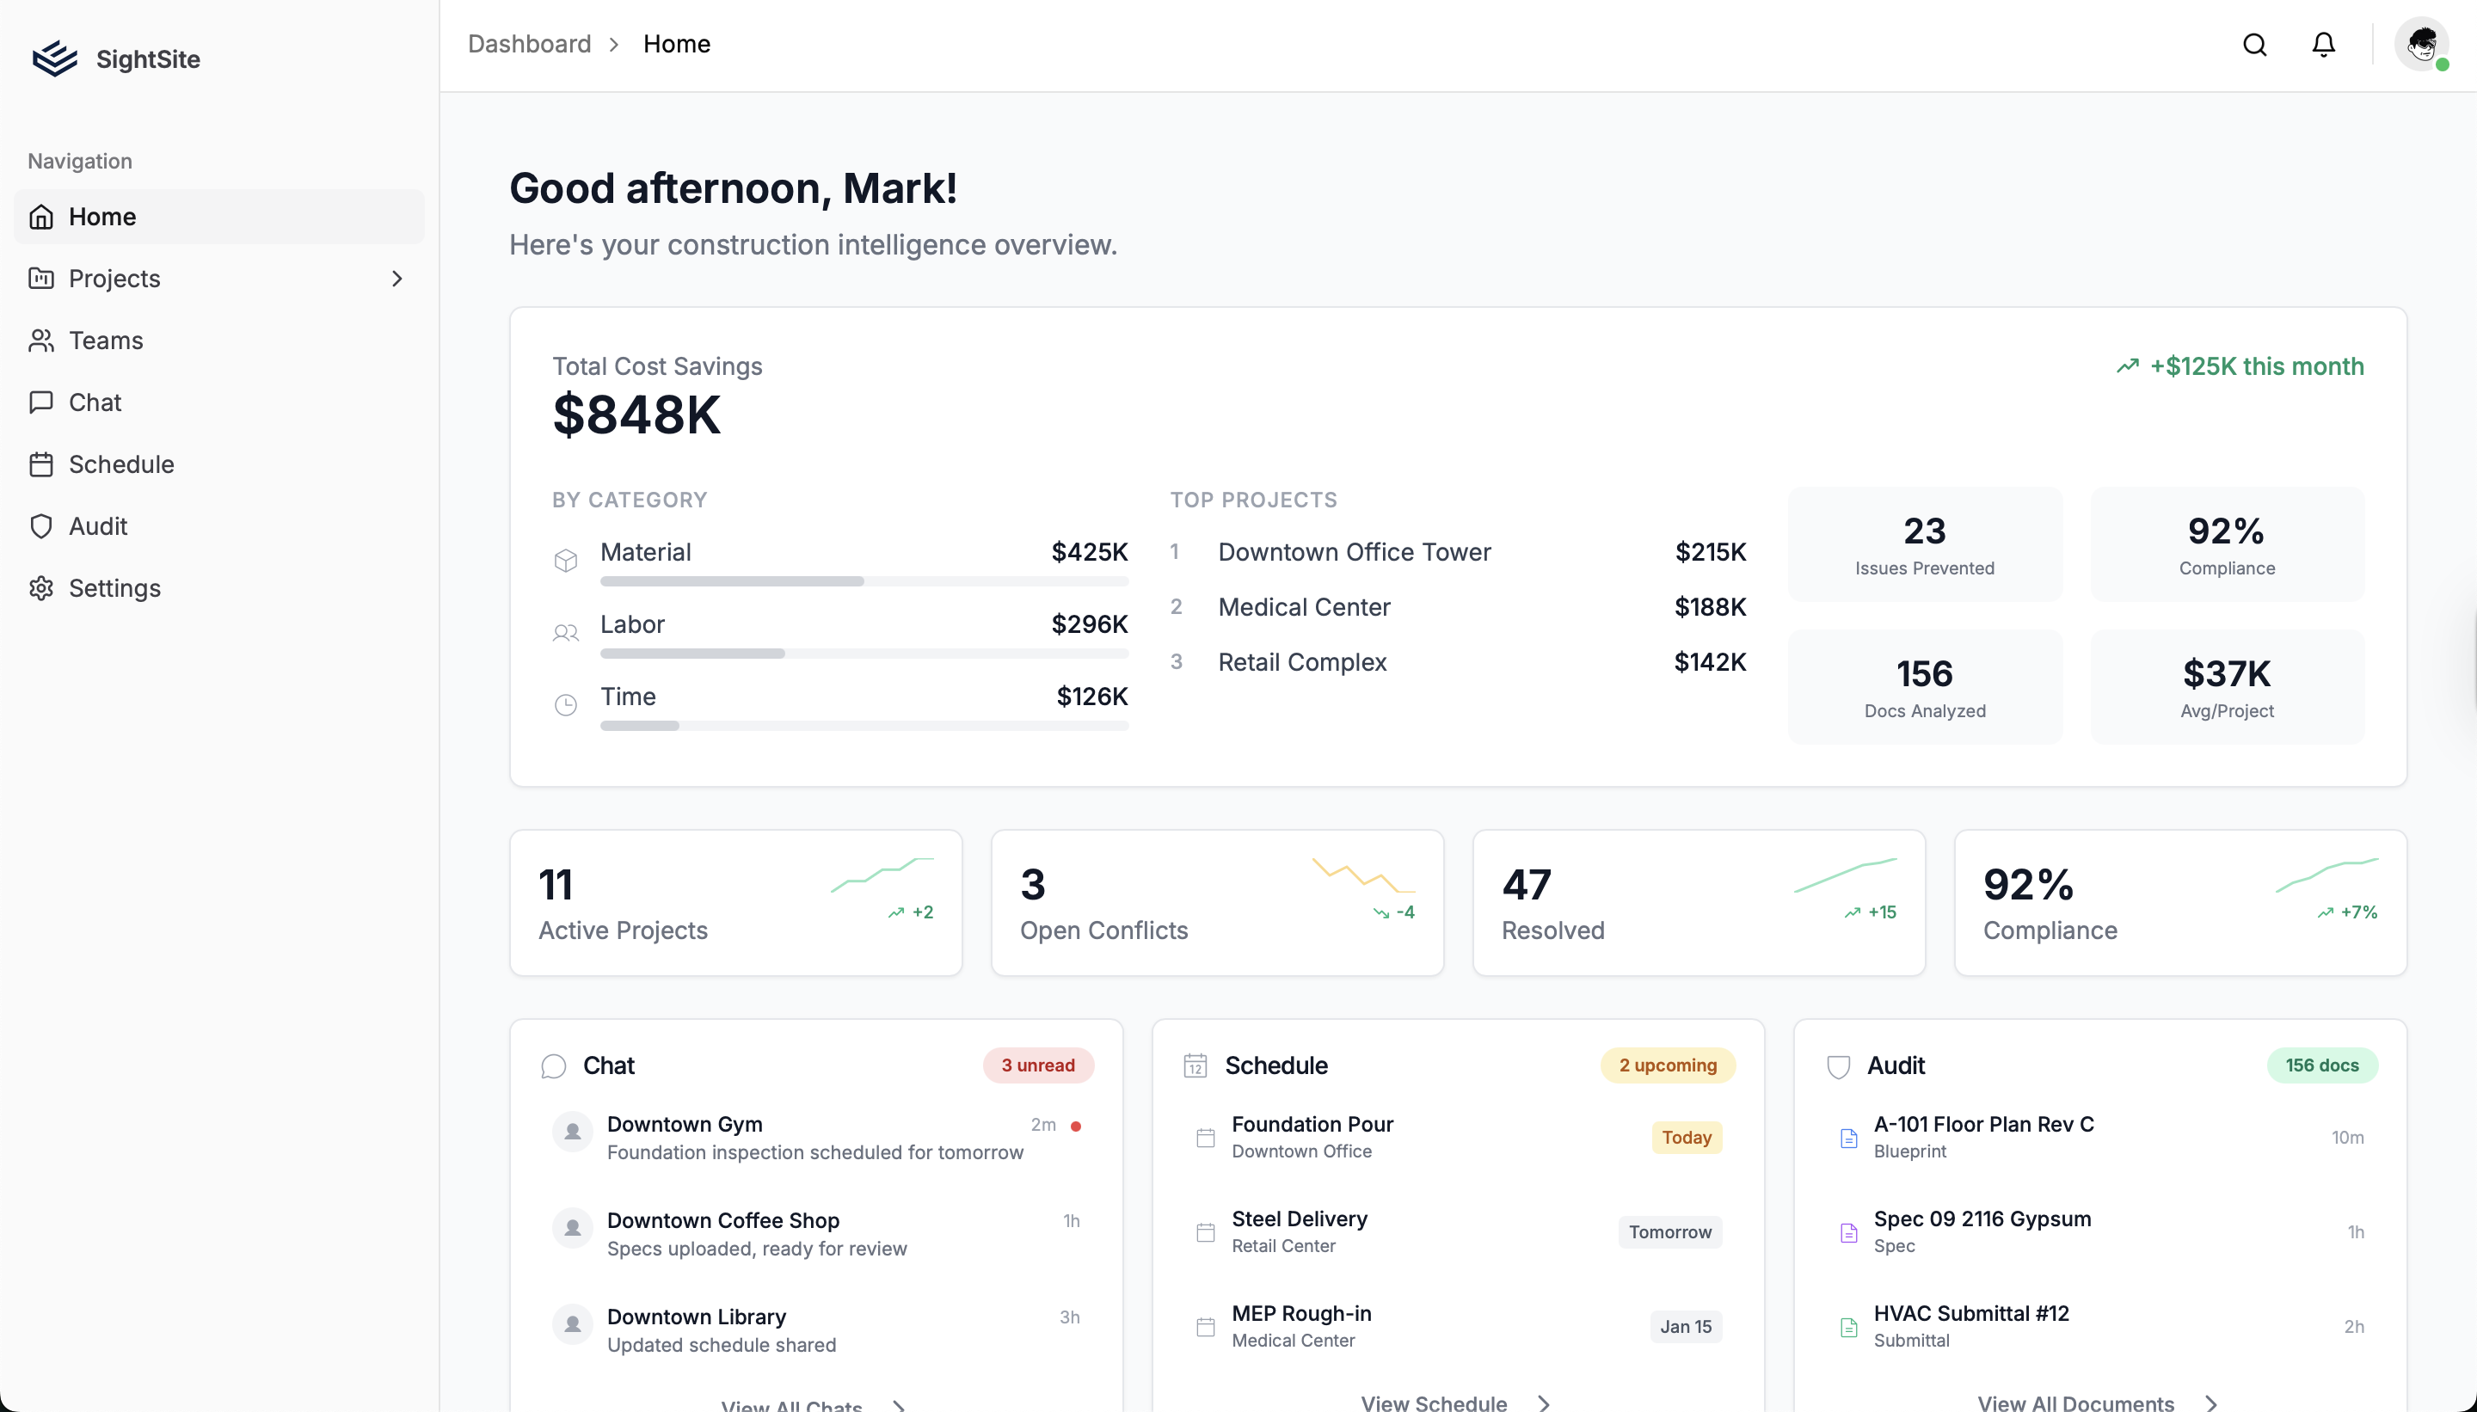Screen dimensions: 2477x1412
Task: Expand the Projects sidebar section
Action: coord(397,279)
